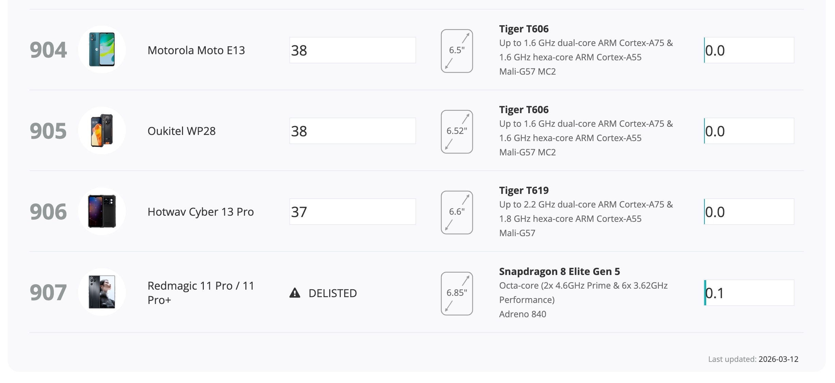Click the 6.85-inch screen size icon
This screenshot has width=835, height=383.
(x=457, y=293)
